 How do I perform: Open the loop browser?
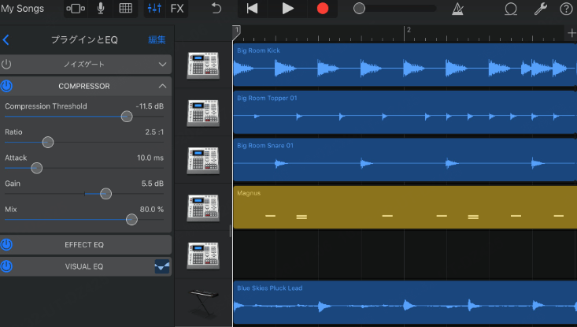coord(511,9)
